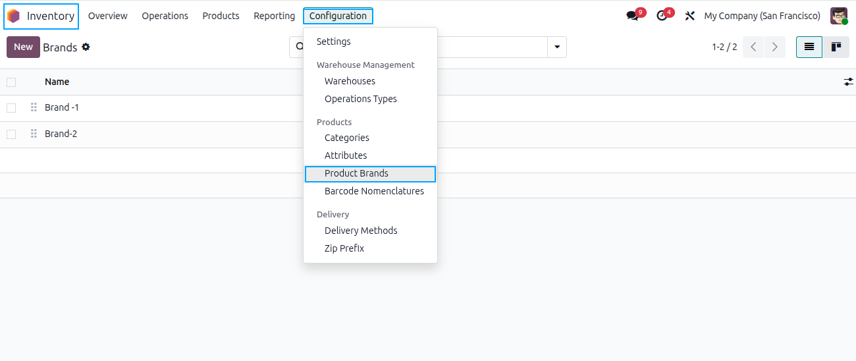Open the messages chat icon
The width and height of the screenshot is (856, 361).
click(633, 16)
